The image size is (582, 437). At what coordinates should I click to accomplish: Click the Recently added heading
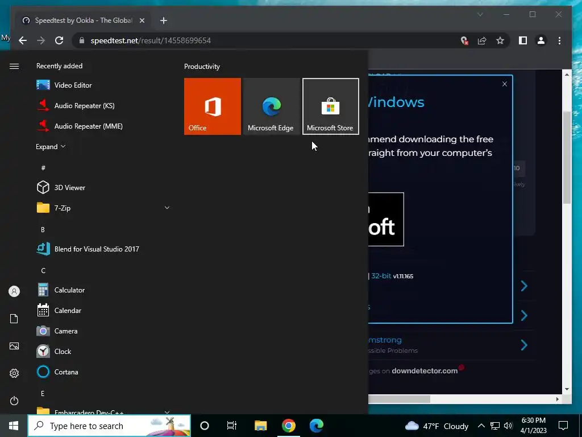[59, 66]
